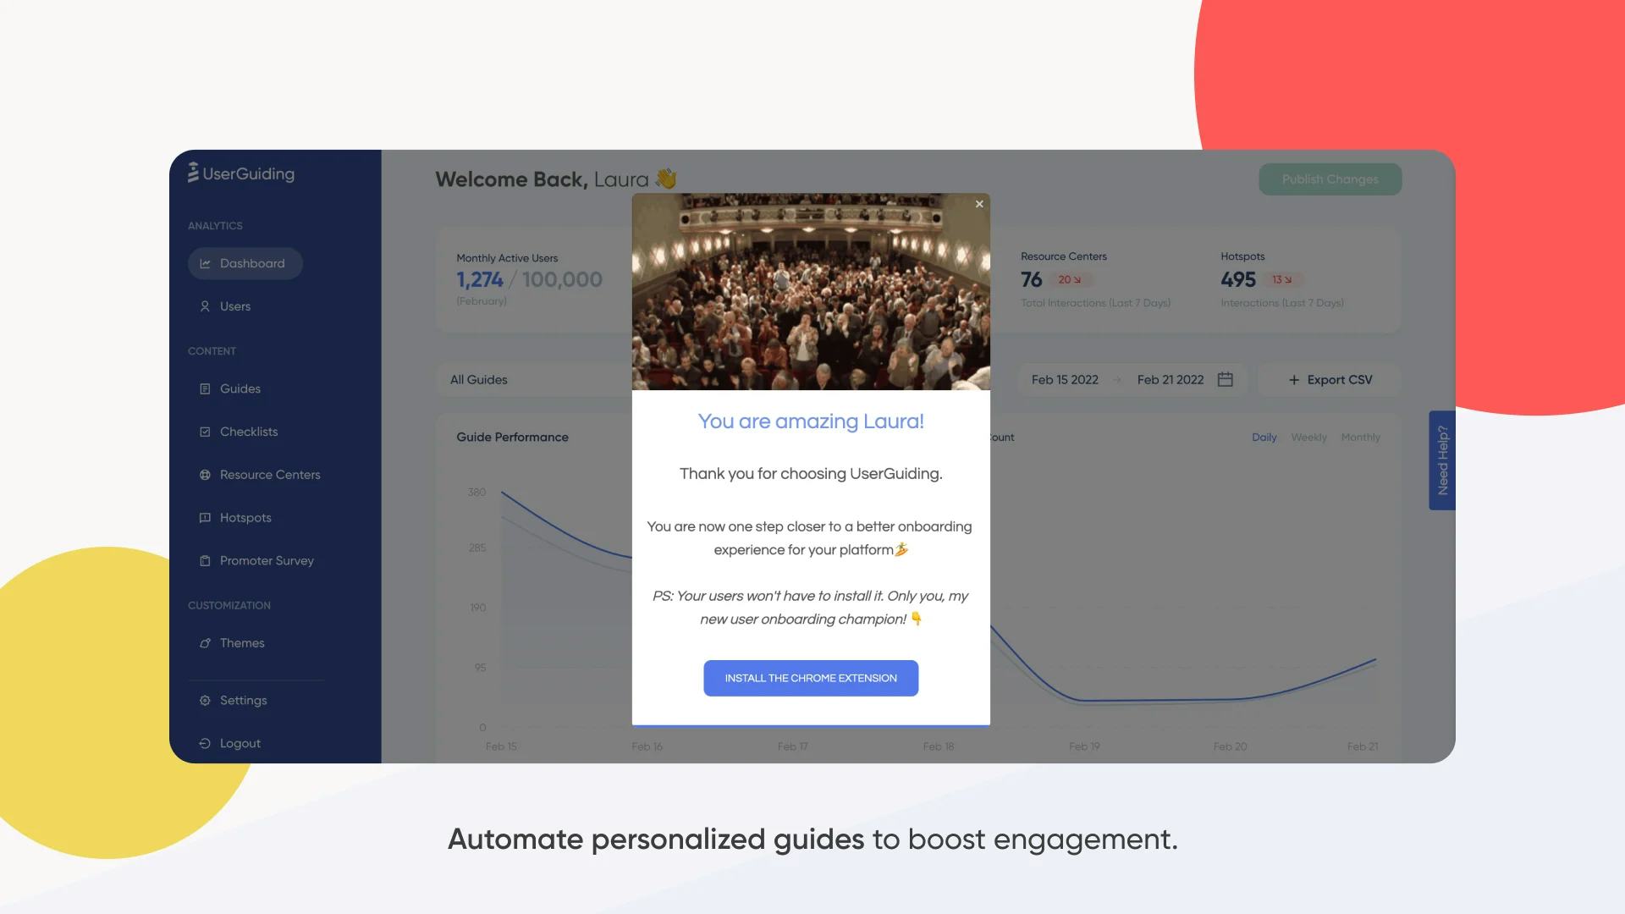Screen dimensions: 1625x914
Task: Click Export CSV
Action: pyautogui.click(x=1330, y=380)
